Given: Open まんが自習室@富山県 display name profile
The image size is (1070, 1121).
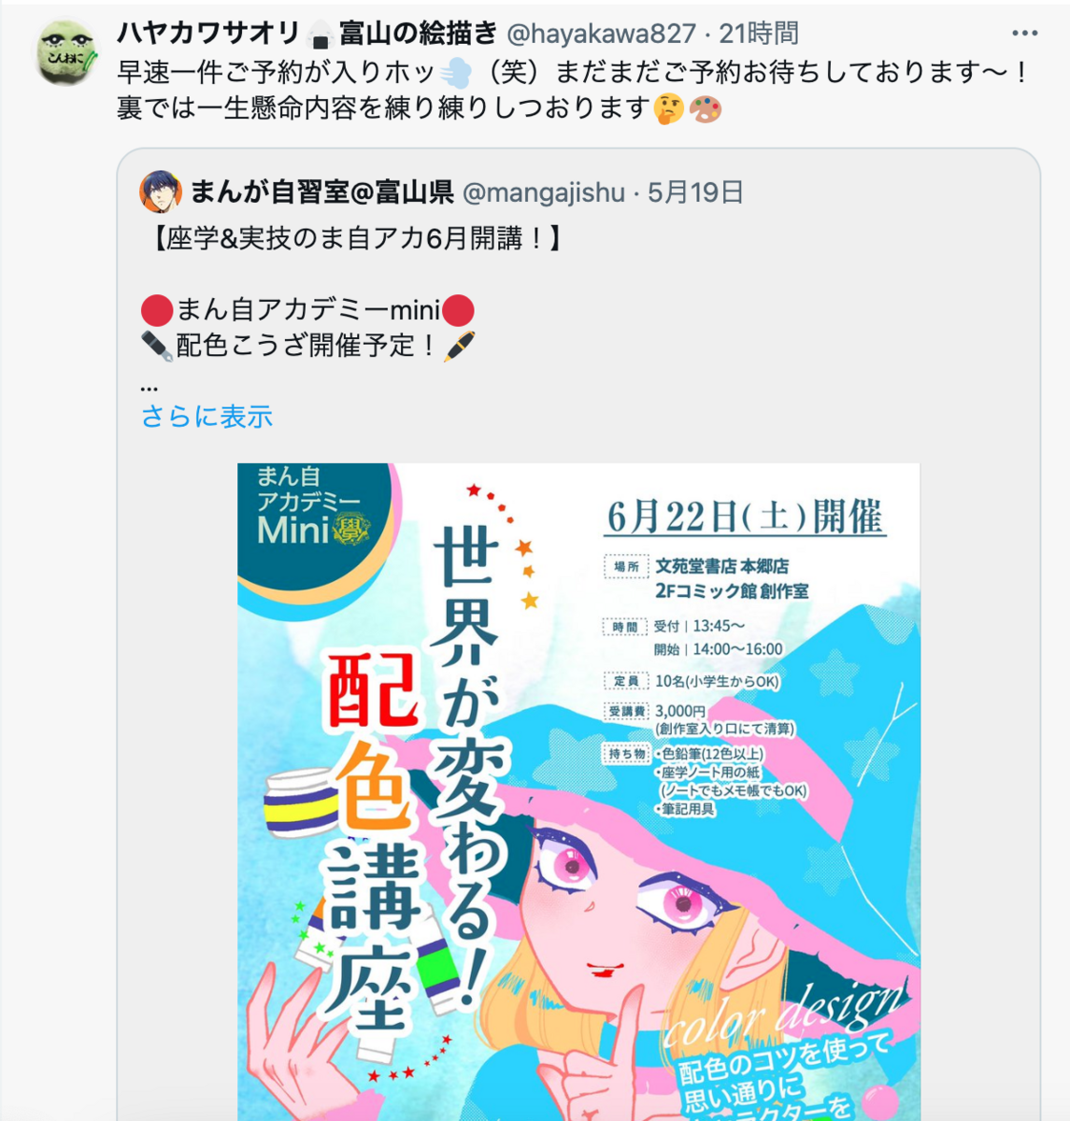Looking at the screenshot, I should (x=322, y=192).
